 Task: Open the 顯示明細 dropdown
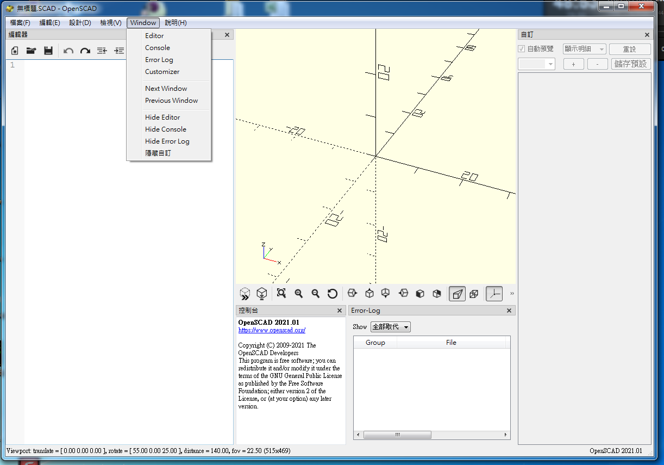point(584,49)
